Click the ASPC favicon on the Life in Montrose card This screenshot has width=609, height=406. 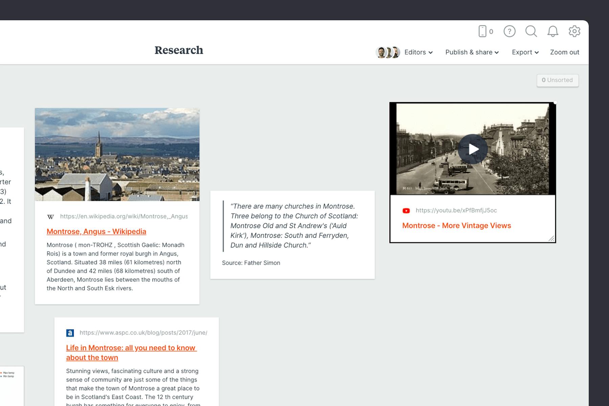click(70, 333)
